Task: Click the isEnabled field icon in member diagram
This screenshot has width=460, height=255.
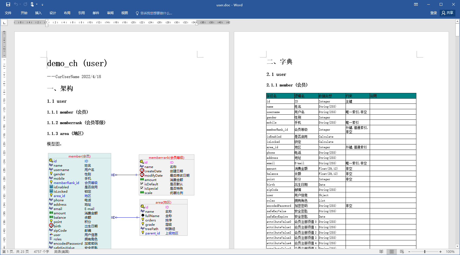Action: pyautogui.click(x=51, y=187)
